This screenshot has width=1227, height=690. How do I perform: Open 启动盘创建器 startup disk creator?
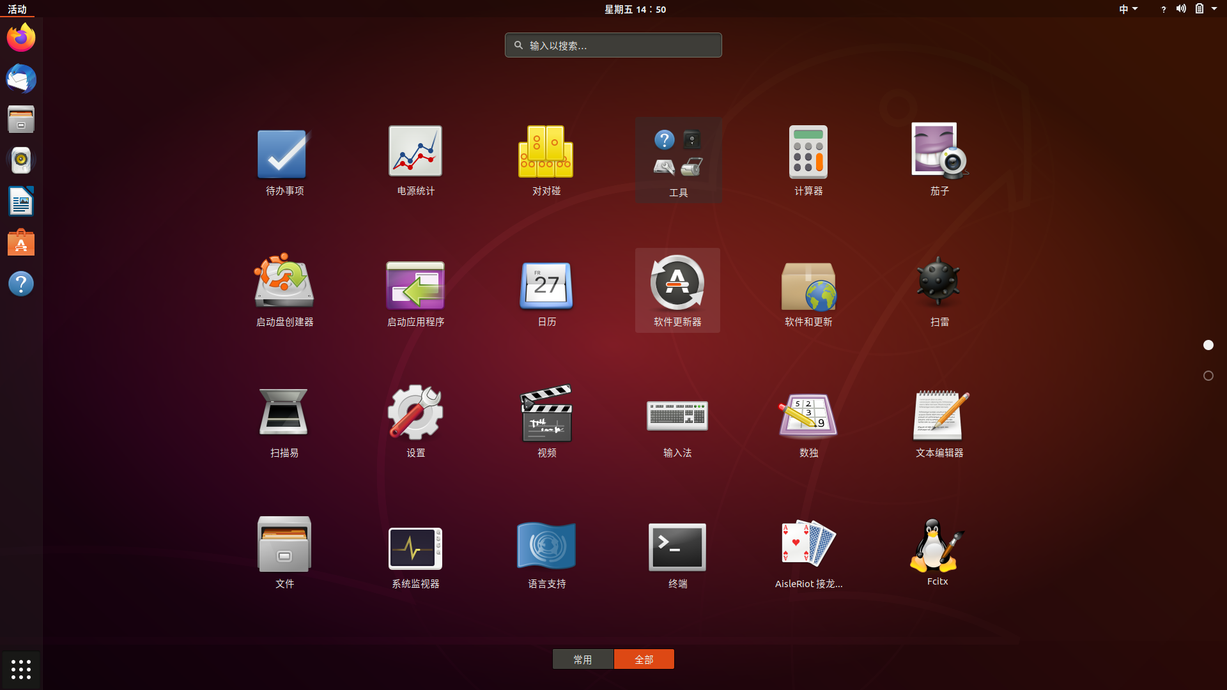pos(284,291)
